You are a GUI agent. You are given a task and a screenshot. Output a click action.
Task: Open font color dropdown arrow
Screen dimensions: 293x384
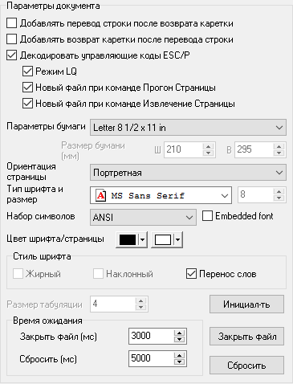click(142, 239)
